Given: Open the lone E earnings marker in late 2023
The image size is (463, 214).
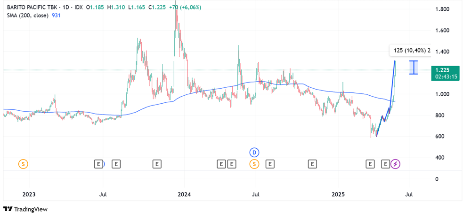Looking at the screenshot, I should point(157,164).
